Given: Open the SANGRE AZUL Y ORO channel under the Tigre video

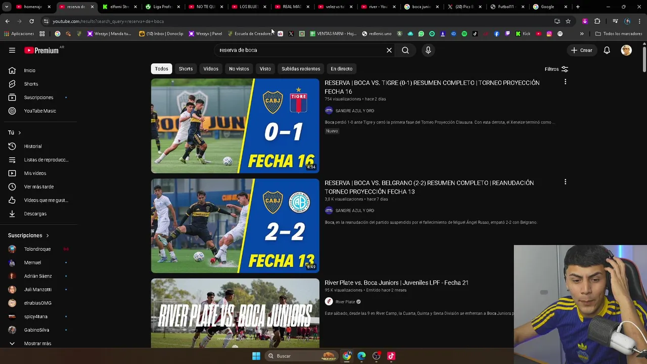Looking at the screenshot, I should pyautogui.click(x=355, y=111).
